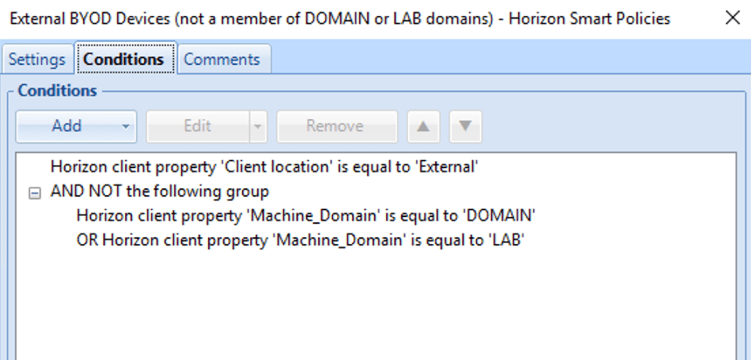This screenshot has height=360, width=751.
Task: Open the Add button dropdown arrow
Action: point(125,127)
